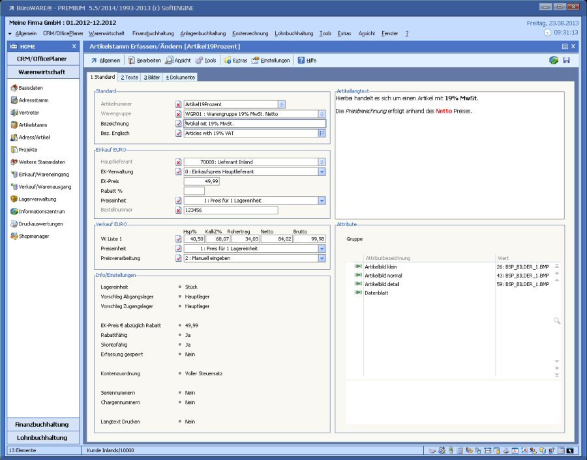Open Basisdaten in the sidebar
The height and width of the screenshot is (460, 587).
[x=27, y=88]
